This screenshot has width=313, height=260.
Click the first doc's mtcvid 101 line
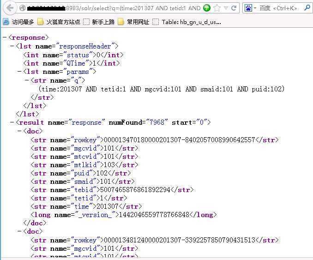coord(84,157)
